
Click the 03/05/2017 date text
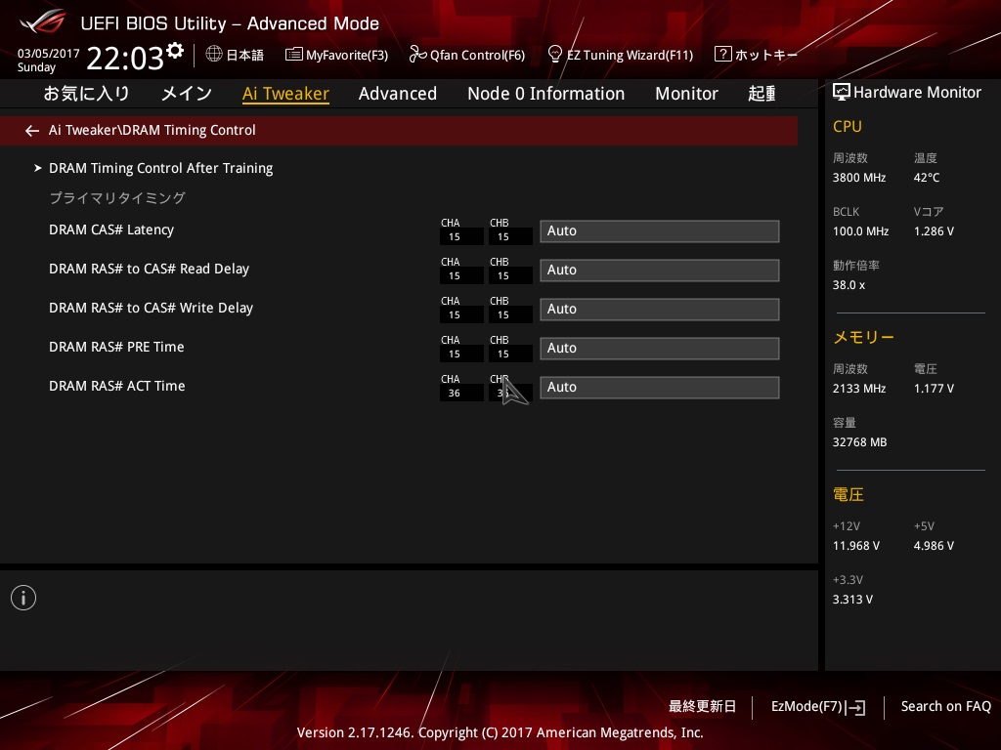pyautogui.click(x=49, y=54)
